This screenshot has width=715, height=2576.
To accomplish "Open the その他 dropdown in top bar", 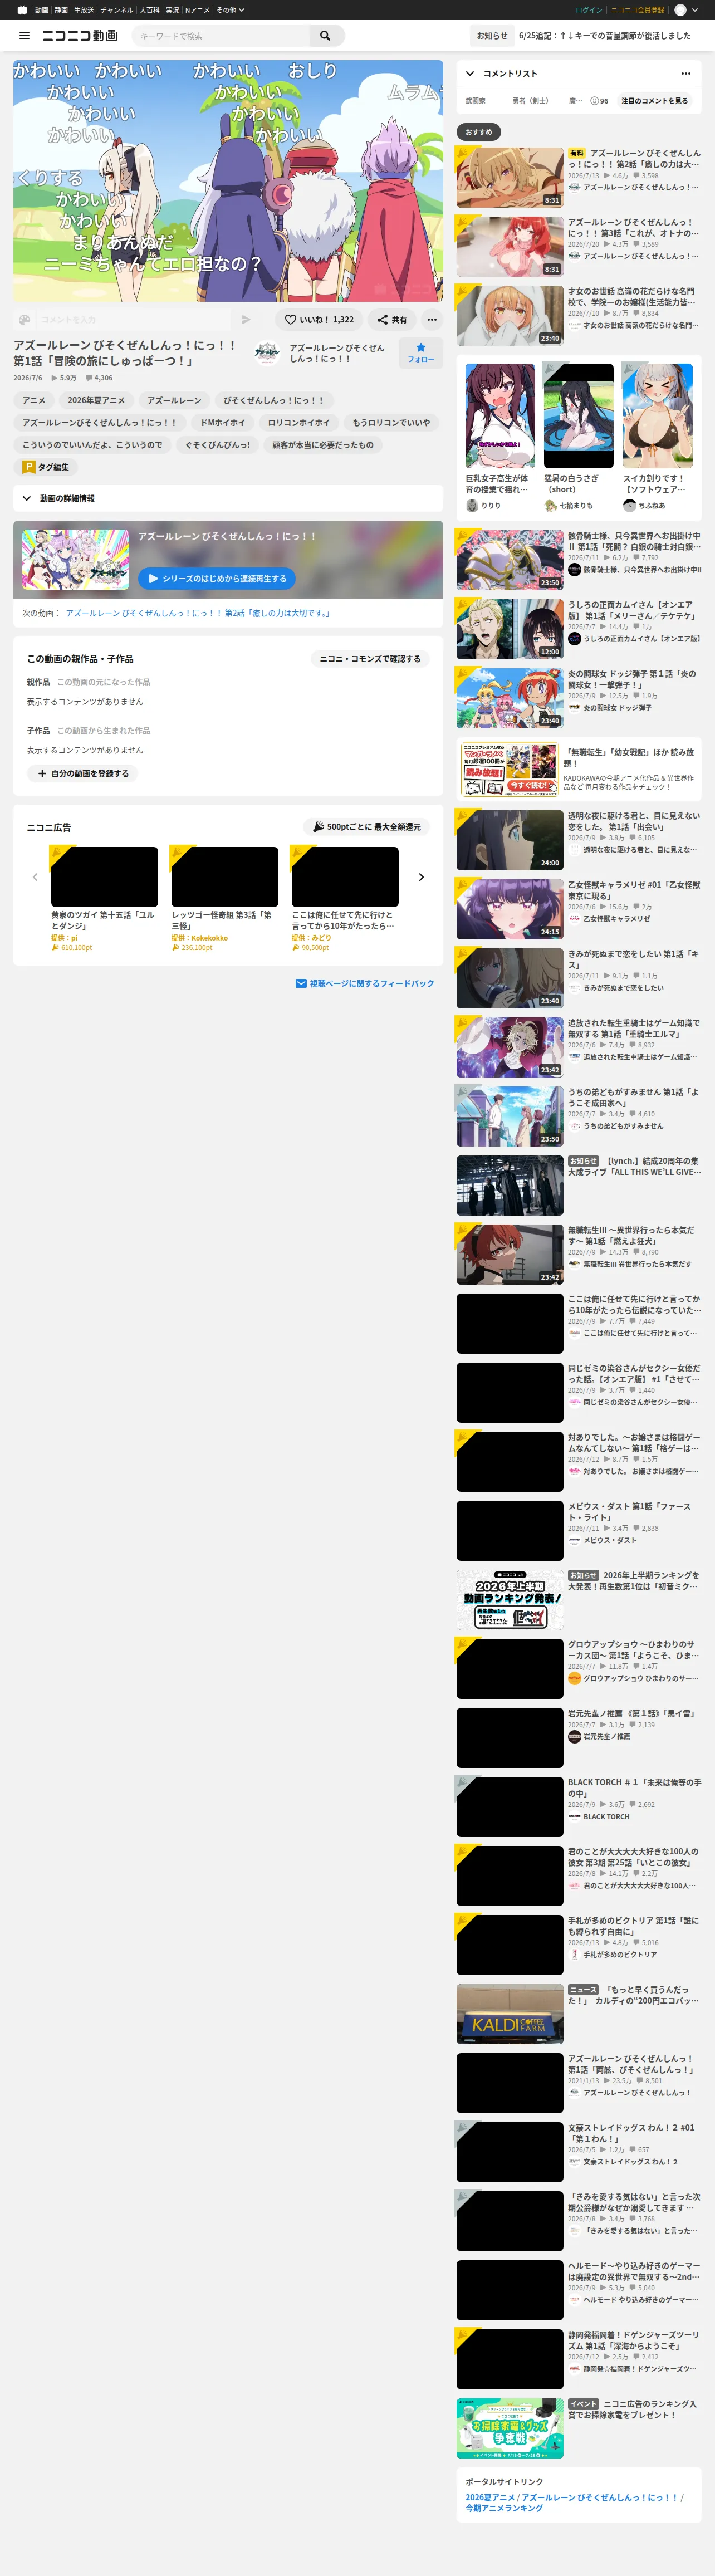I will [230, 10].
